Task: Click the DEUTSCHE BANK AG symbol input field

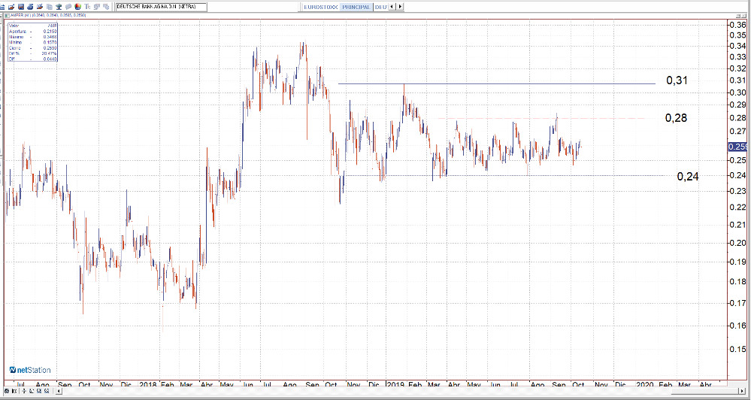Action: coord(162,7)
